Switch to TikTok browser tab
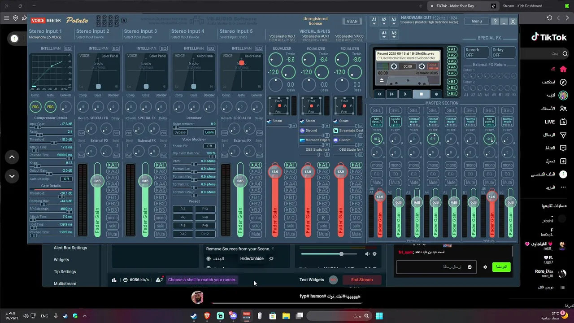Image resolution: width=574 pixels, height=323 pixels. click(x=462, y=6)
